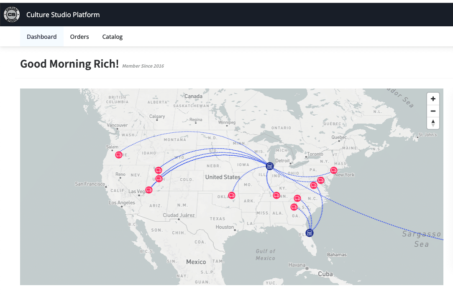Select the truck marker beside New York
This screenshot has height=296, width=453.
tap(334, 170)
